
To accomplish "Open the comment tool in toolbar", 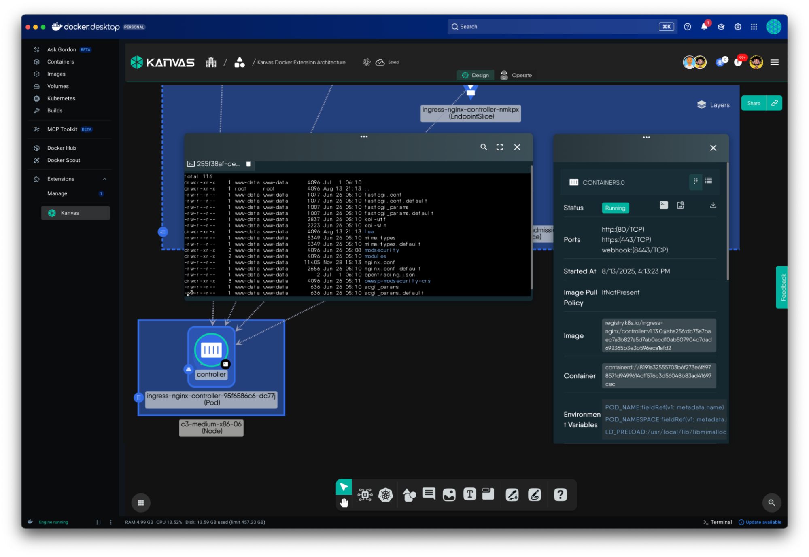I will click(x=429, y=493).
